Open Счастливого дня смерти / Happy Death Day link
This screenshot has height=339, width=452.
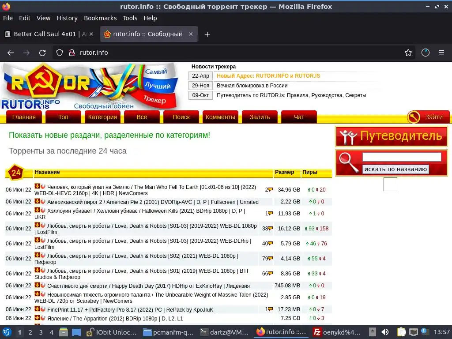coord(148,286)
